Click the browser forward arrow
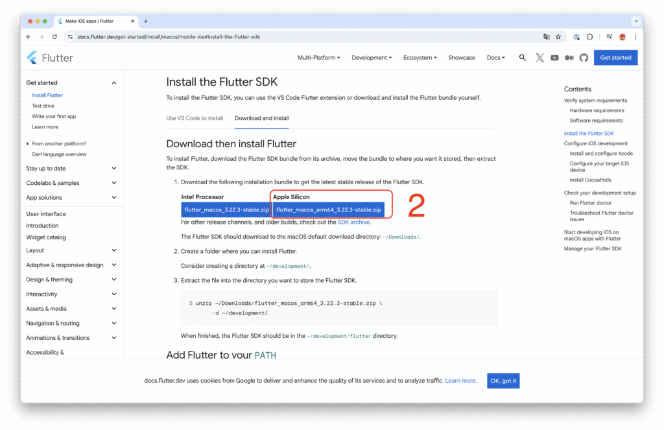The height and width of the screenshot is (430, 664). coord(41,37)
